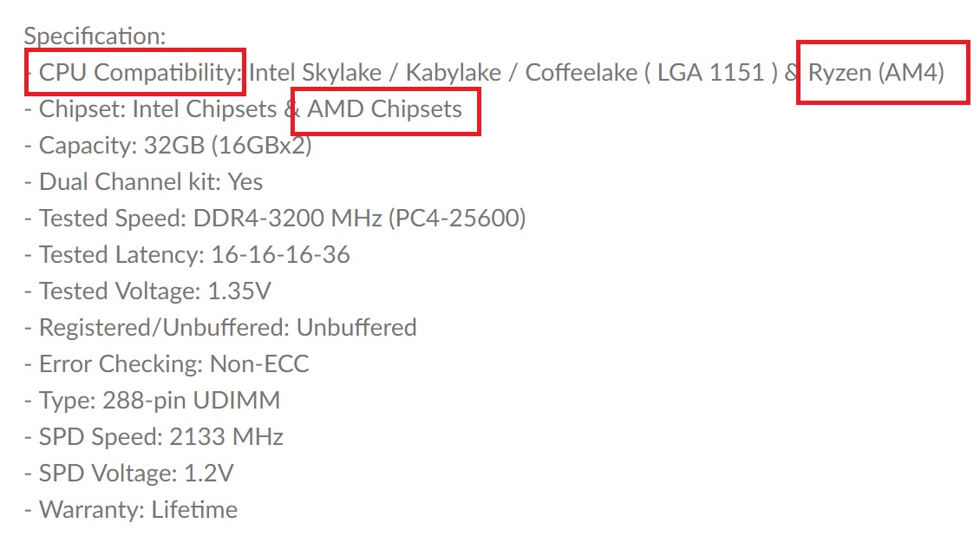Click the Coffeelake text
The width and height of the screenshot is (980, 556).
pyautogui.click(x=581, y=73)
